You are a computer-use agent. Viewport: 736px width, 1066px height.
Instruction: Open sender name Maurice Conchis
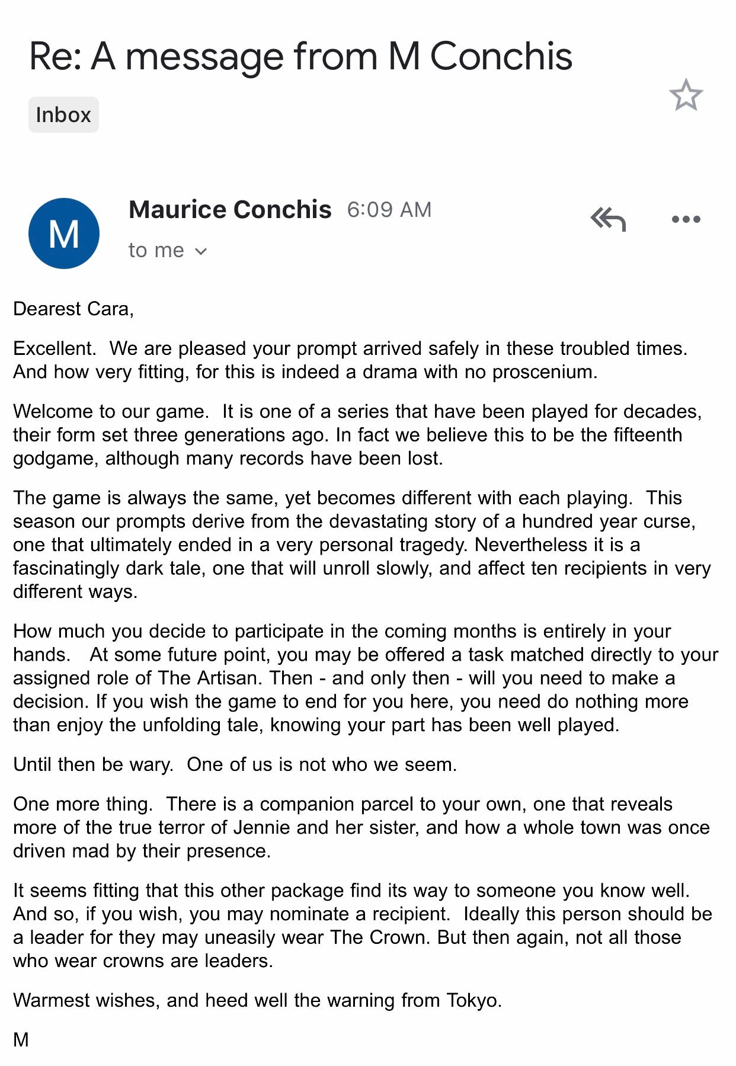tap(230, 210)
